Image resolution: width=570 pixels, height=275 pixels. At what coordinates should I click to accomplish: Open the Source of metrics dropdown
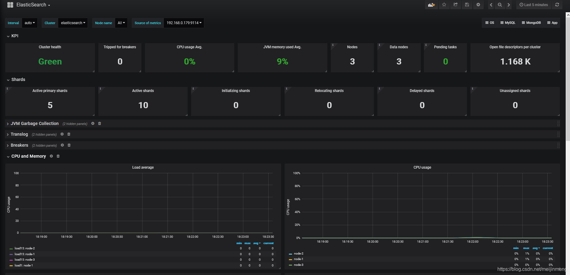pos(184,23)
